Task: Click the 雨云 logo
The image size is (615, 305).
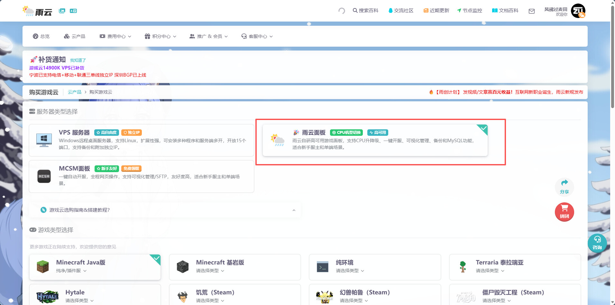Action: click(37, 11)
